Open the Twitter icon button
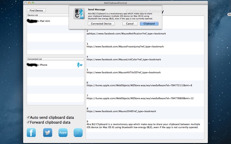 pyautogui.click(x=48, y=132)
